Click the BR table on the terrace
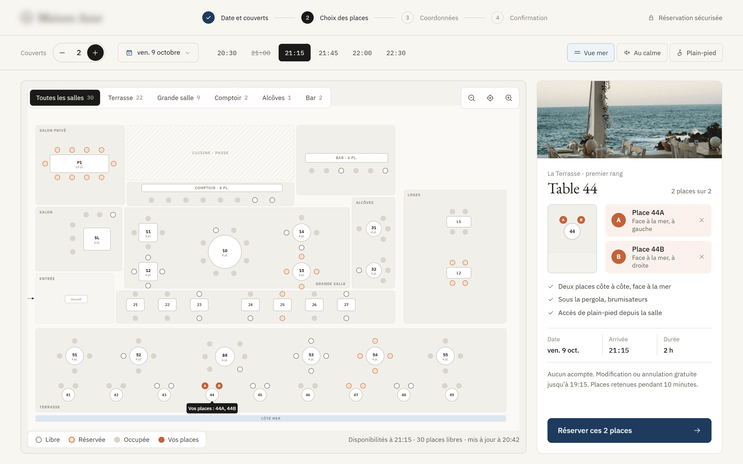 tap(225, 357)
